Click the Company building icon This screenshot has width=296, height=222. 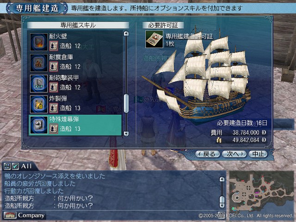(10, 215)
